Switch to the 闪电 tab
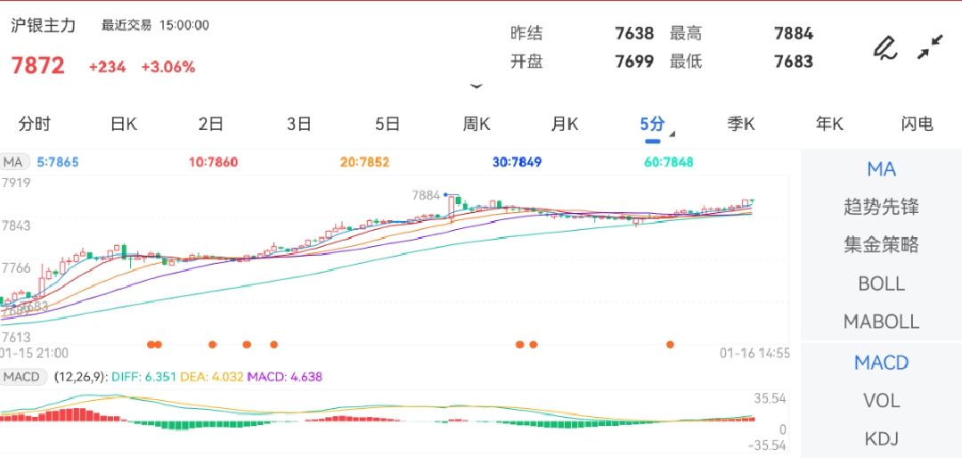The image size is (962, 458). (x=917, y=124)
